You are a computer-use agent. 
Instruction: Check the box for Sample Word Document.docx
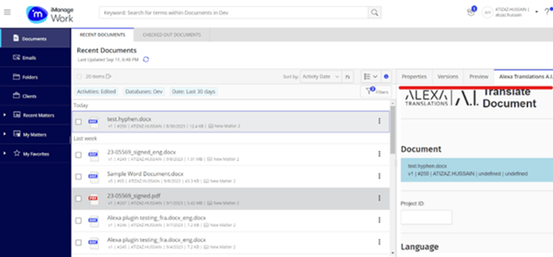coord(78,176)
